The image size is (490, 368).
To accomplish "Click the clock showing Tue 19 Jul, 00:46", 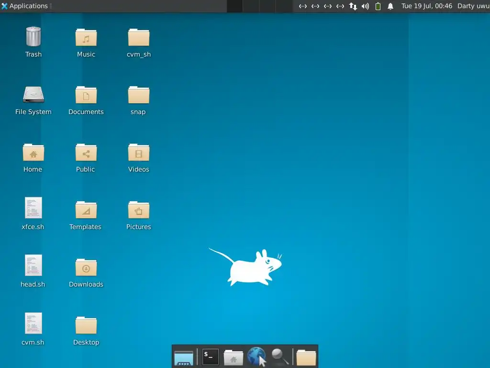I will [x=426, y=6].
